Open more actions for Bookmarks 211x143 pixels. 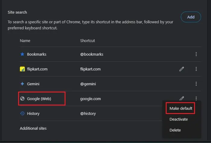click(x=196, y=54)
